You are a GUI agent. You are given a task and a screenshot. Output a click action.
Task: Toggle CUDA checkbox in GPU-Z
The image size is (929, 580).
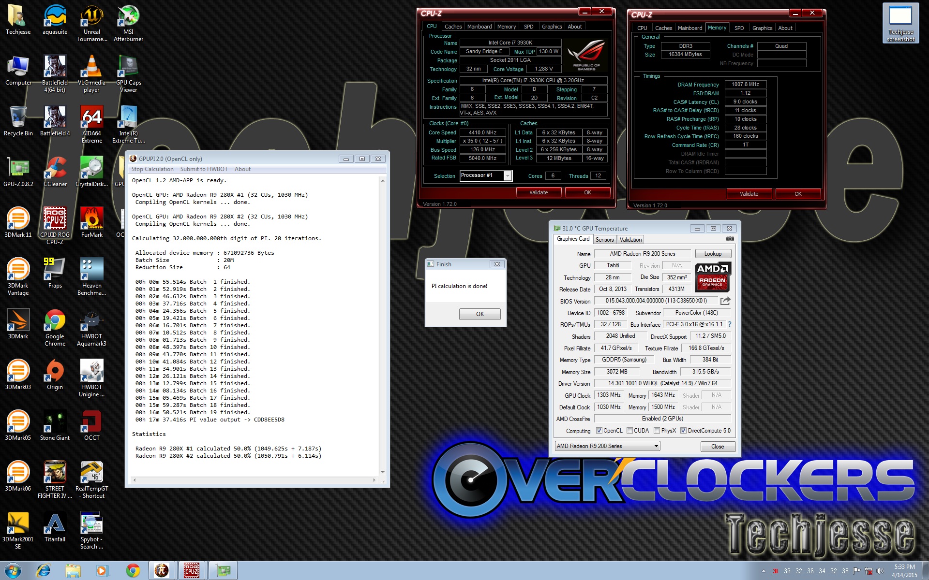tap(629, 431)
